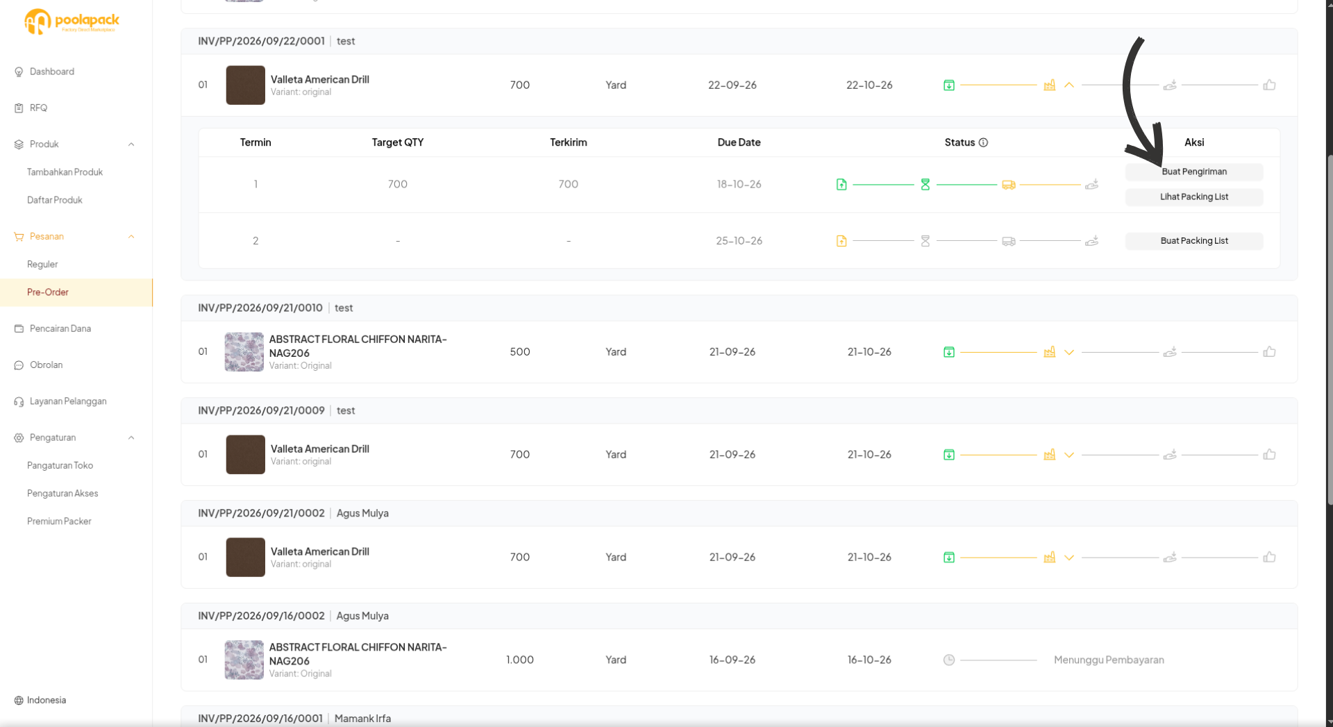Click packing list document icon in termin 2

(841, 241)
